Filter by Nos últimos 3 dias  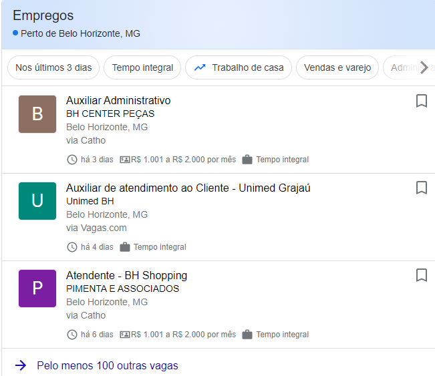53,67
